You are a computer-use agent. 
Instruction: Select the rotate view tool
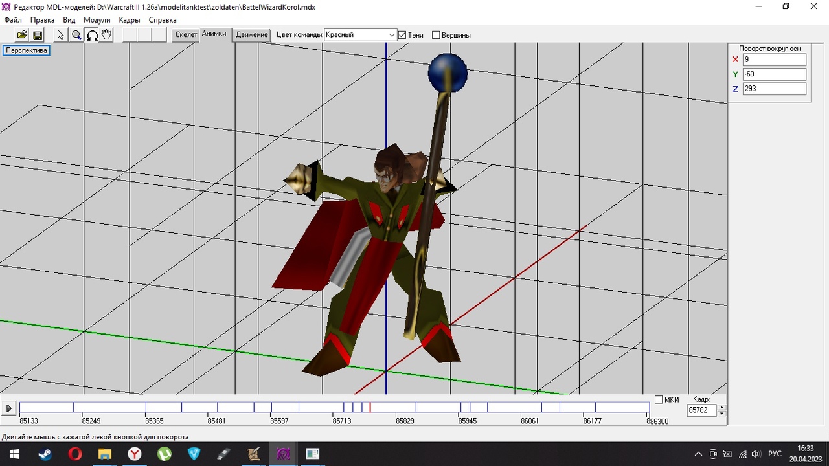pos(92,35)
